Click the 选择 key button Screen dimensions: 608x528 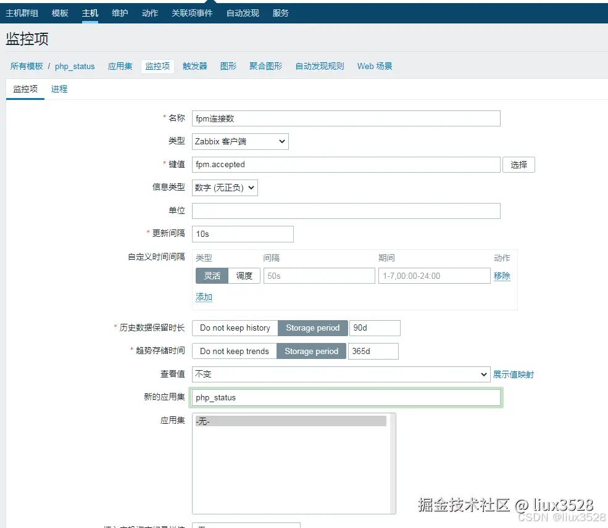click(518, 165)
